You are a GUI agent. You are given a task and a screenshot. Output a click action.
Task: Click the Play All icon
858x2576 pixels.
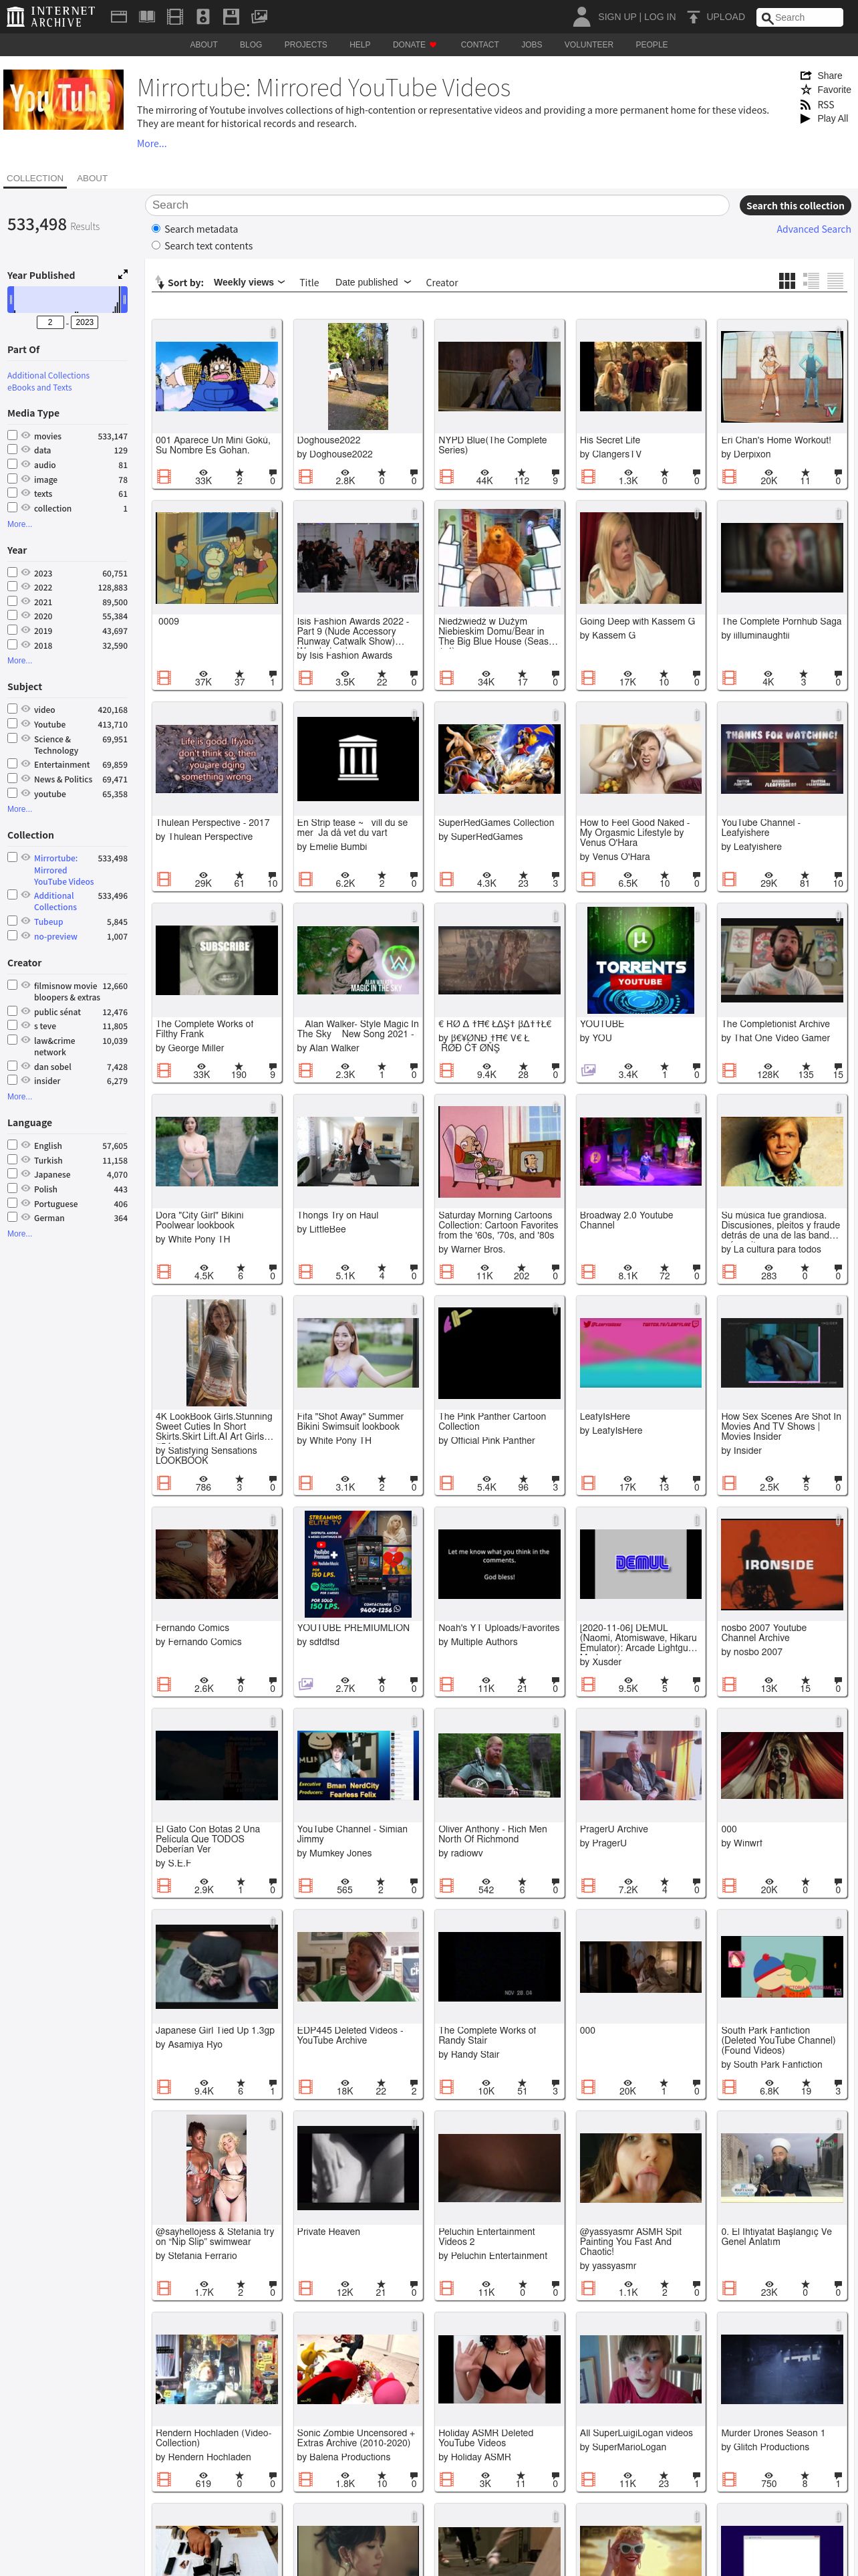pyautogui.click(x=805, y=118)
